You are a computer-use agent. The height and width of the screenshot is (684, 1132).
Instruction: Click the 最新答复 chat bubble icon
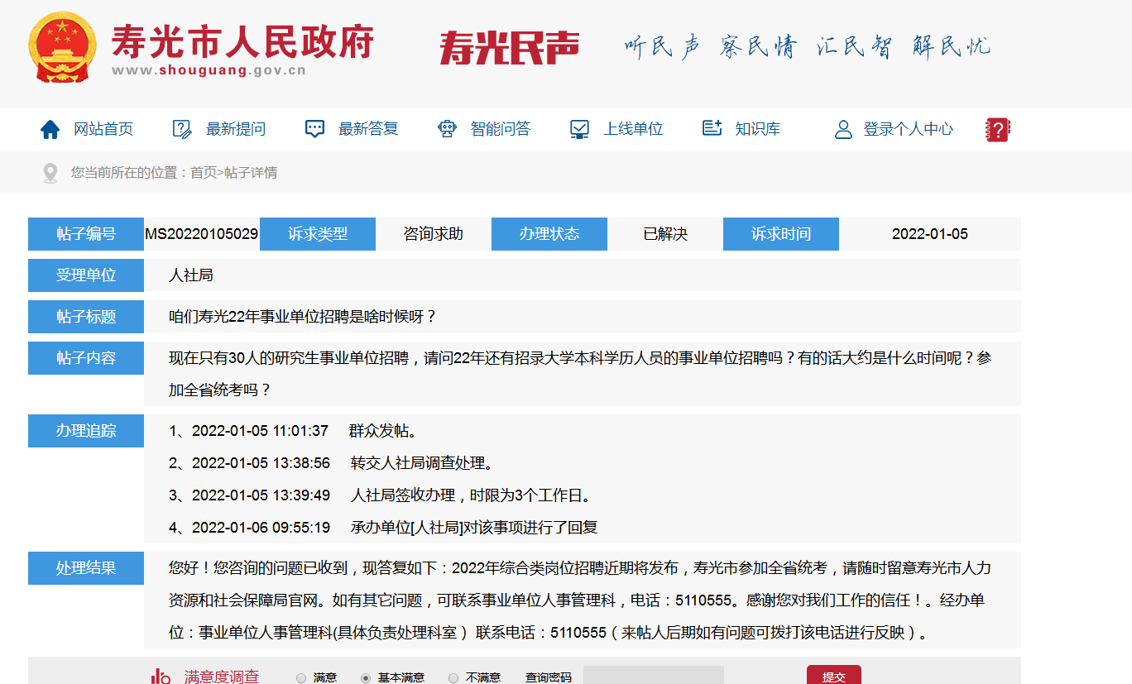pyautogui.click(x=314, y=129)
